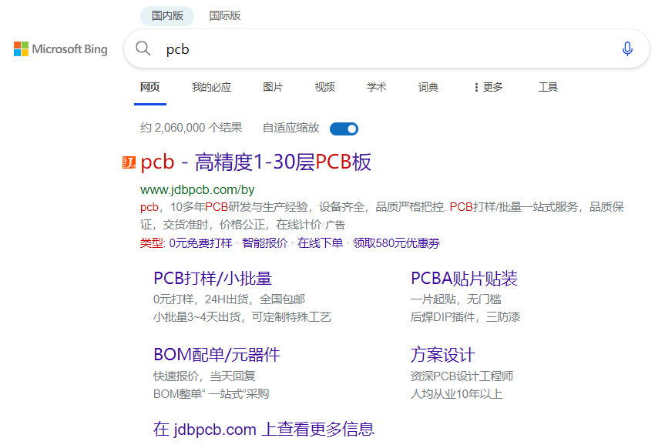
Task: Open the 视频 search tab
Action: (x=325, y=87)
